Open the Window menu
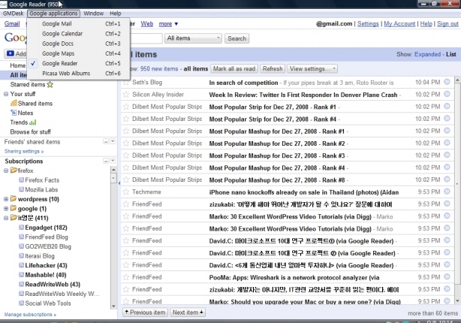461x323 pixels. point(94,14)
